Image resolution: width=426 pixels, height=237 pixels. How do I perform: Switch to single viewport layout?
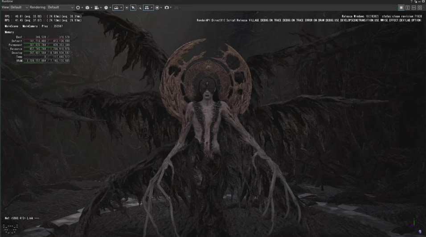click(401, 8)
